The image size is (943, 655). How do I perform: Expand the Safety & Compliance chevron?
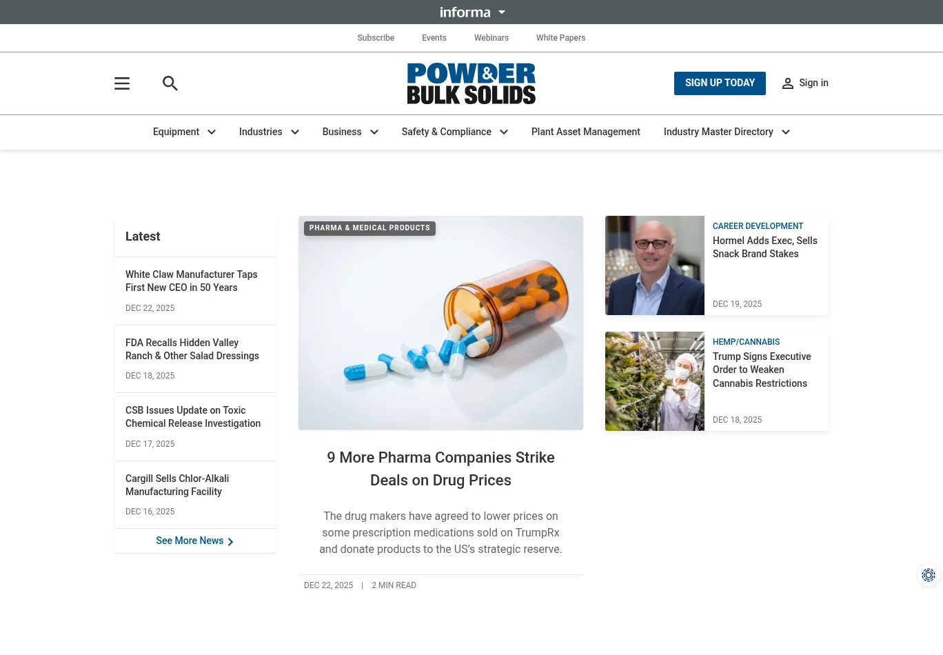(x=504, y=132)
